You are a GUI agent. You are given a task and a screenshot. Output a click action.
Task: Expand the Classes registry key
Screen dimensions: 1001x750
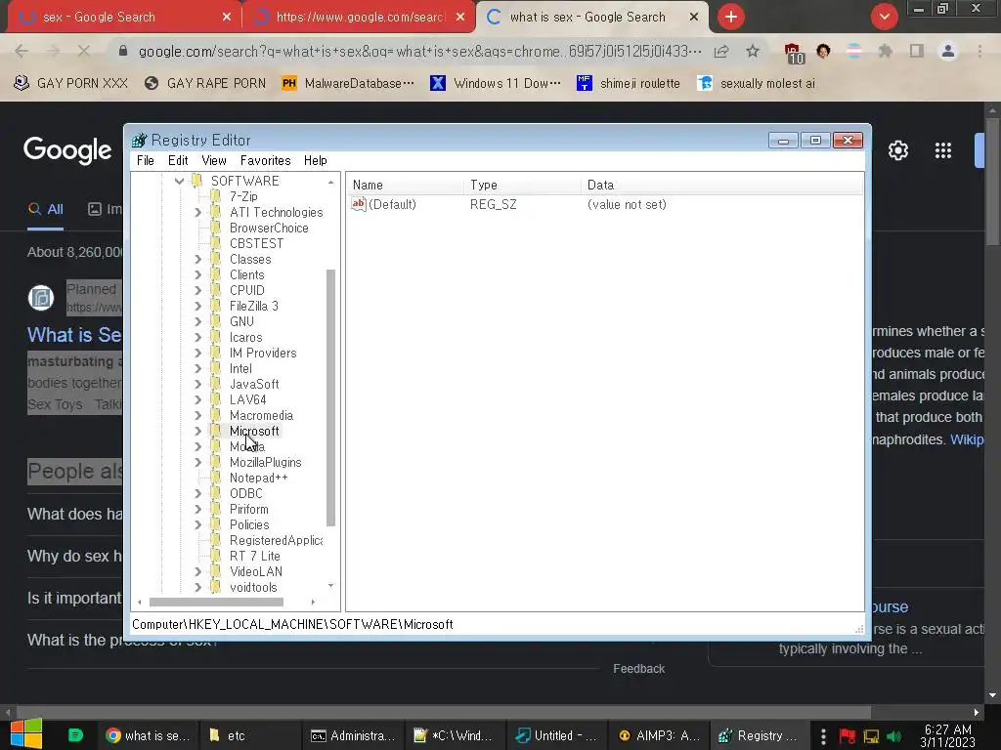197,260
